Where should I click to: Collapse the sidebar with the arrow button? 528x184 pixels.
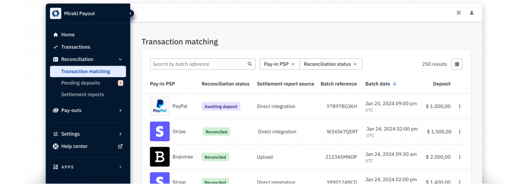pyautogui.click(x=131, y=14)
